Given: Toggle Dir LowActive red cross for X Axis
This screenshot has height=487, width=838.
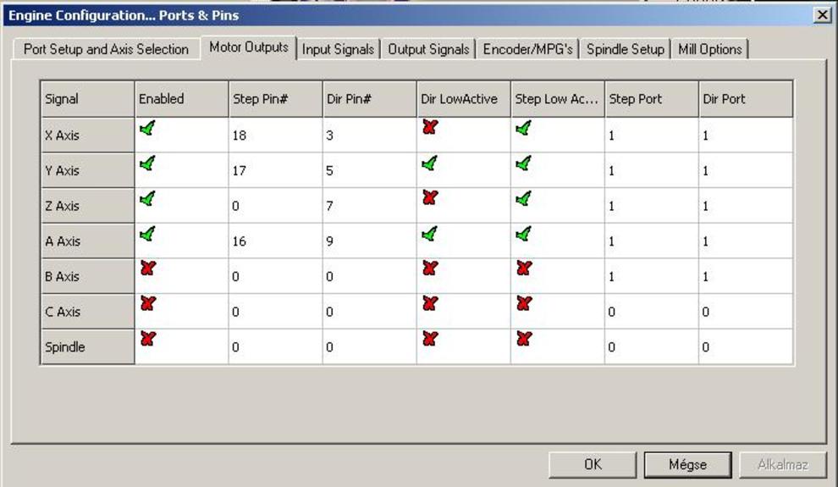Looking at the screenshot, I should coord(430,128).
